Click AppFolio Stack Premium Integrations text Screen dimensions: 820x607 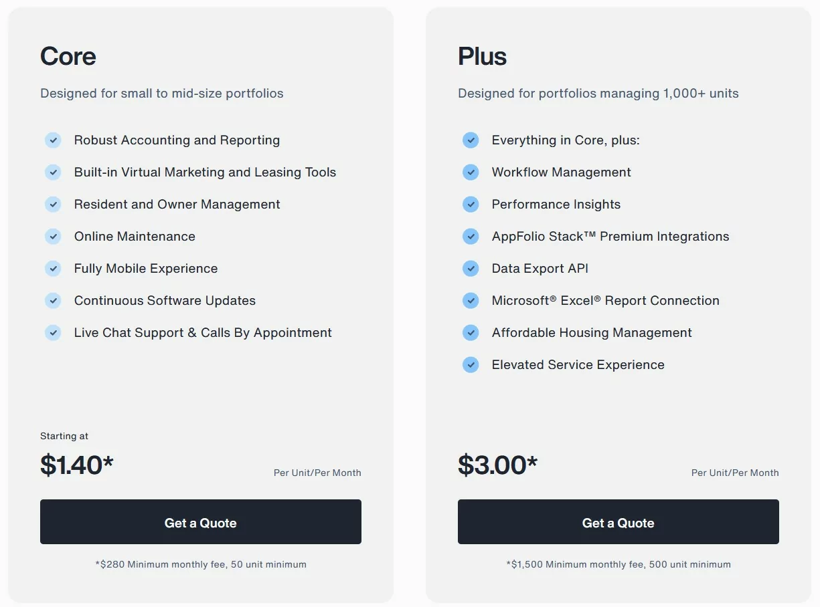[610, 237]
